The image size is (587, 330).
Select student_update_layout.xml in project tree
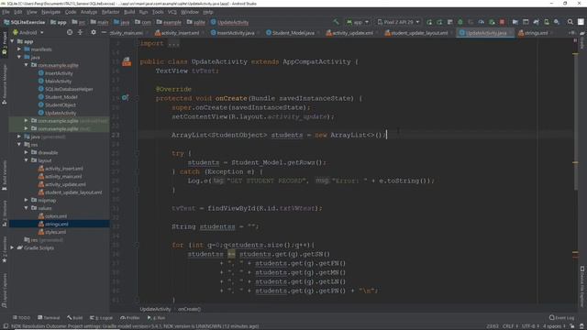[x=73, y=192]
